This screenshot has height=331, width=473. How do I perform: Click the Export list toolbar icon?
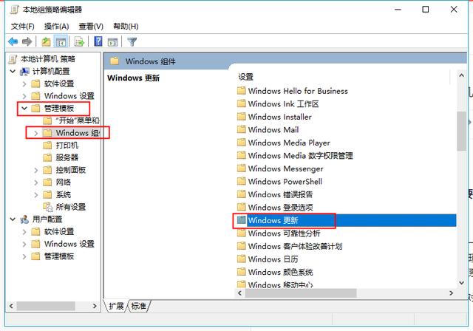(x=79, y=41)
